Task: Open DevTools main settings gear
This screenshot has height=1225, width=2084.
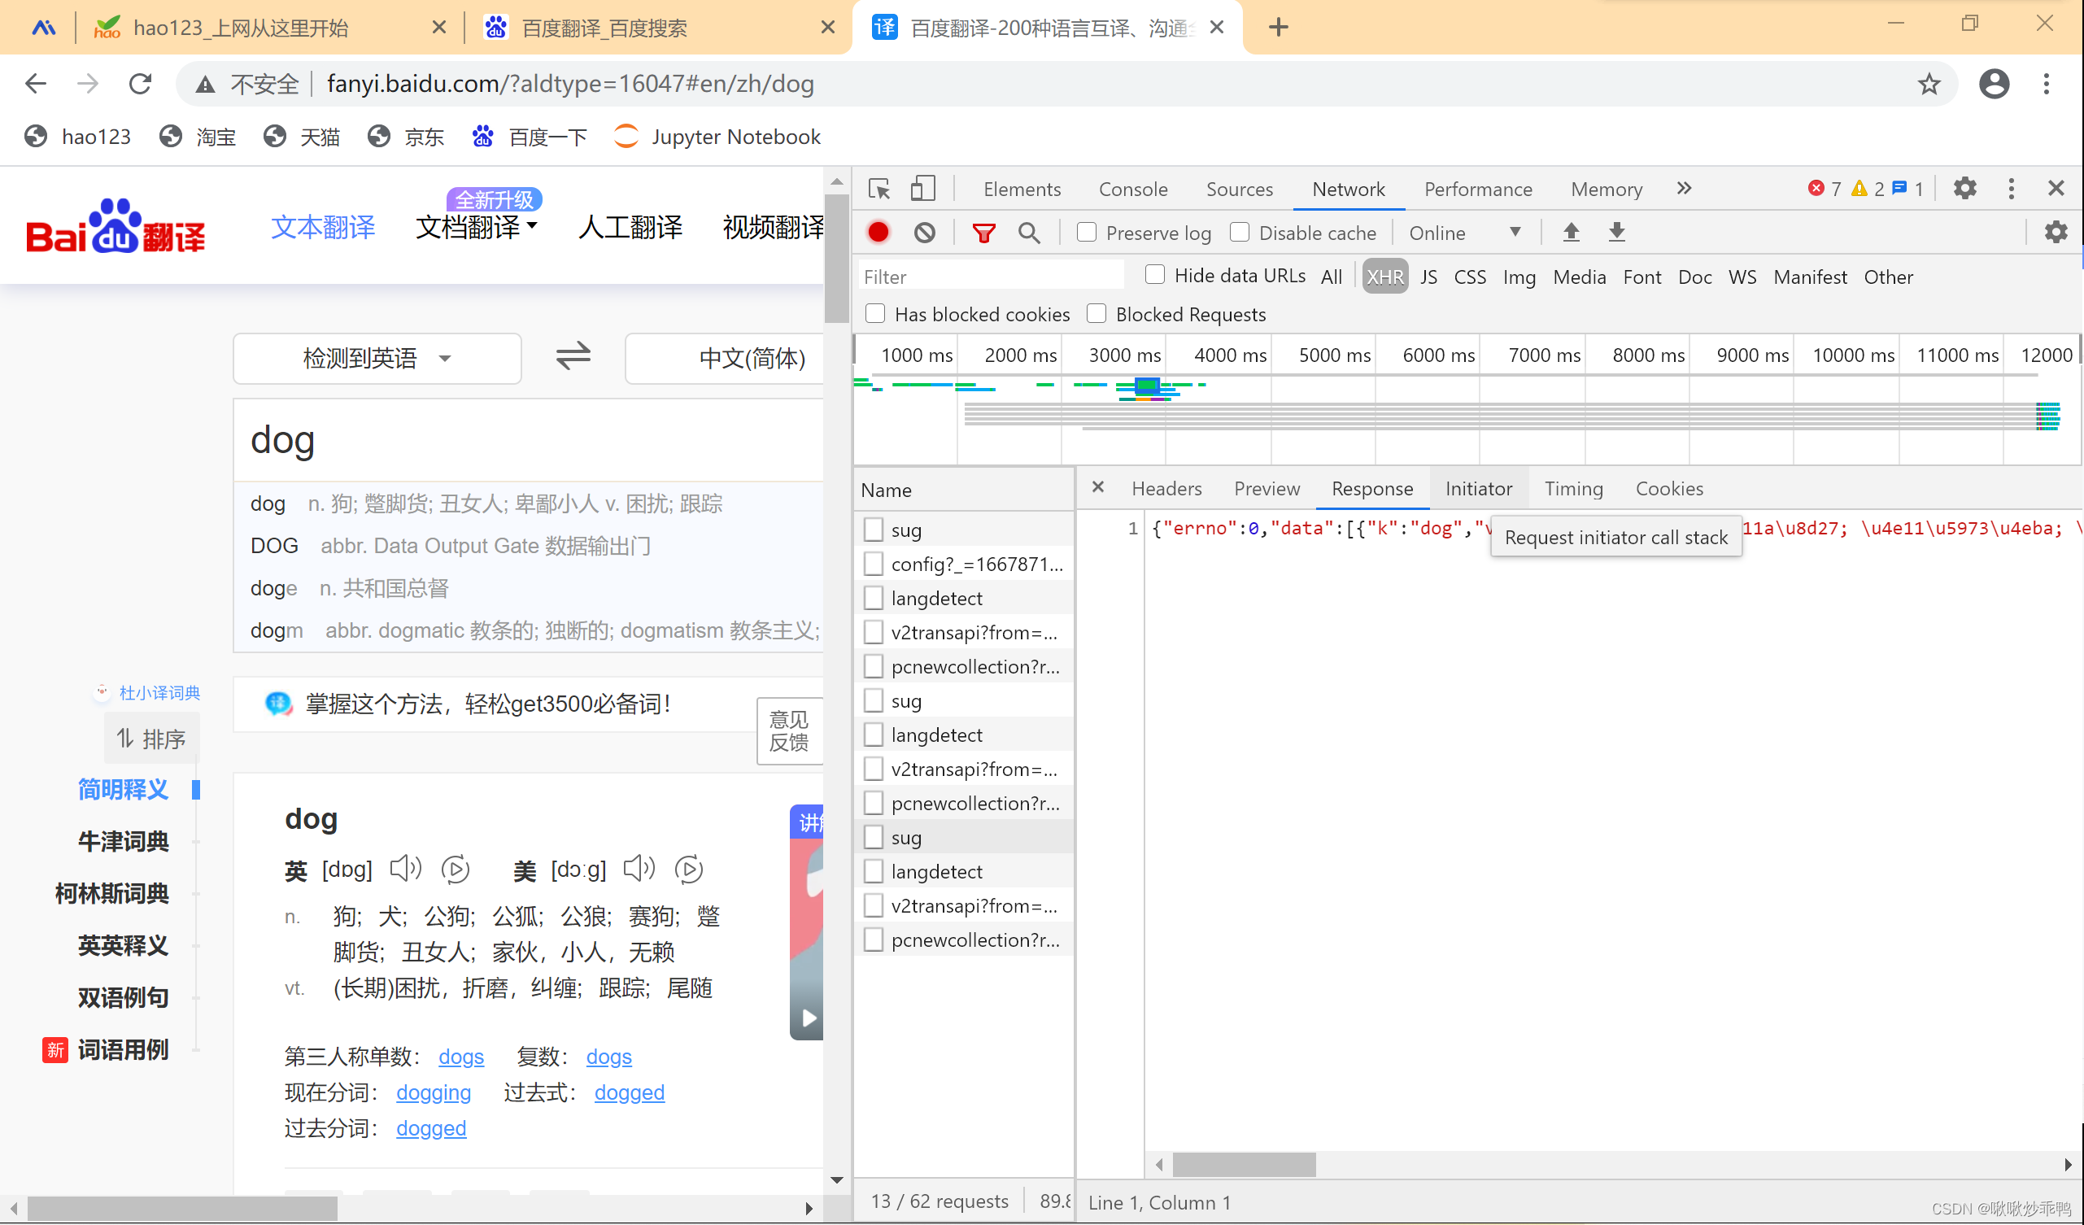Action: coord(1965,189)
